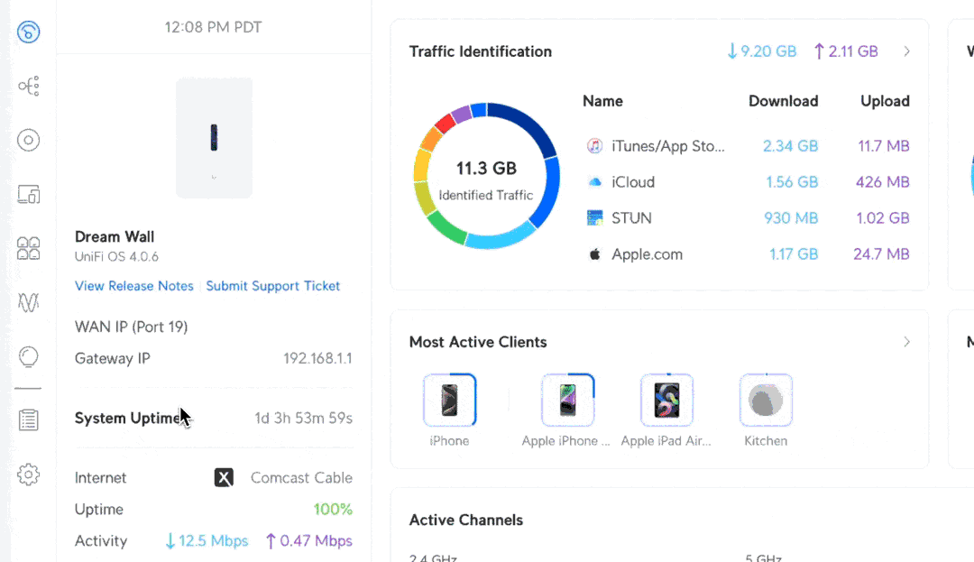This screenshot has height=562, width=974.
Task: Open the Dashboard icon in the sidebar
Action: click(x=29, y=32)
